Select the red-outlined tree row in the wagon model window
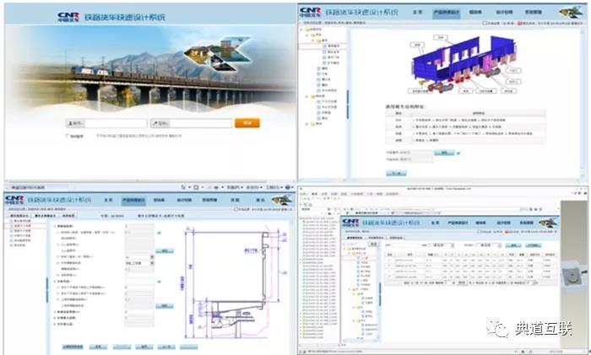The width and height of the screenshot is (591, 355). click(323, 46)
